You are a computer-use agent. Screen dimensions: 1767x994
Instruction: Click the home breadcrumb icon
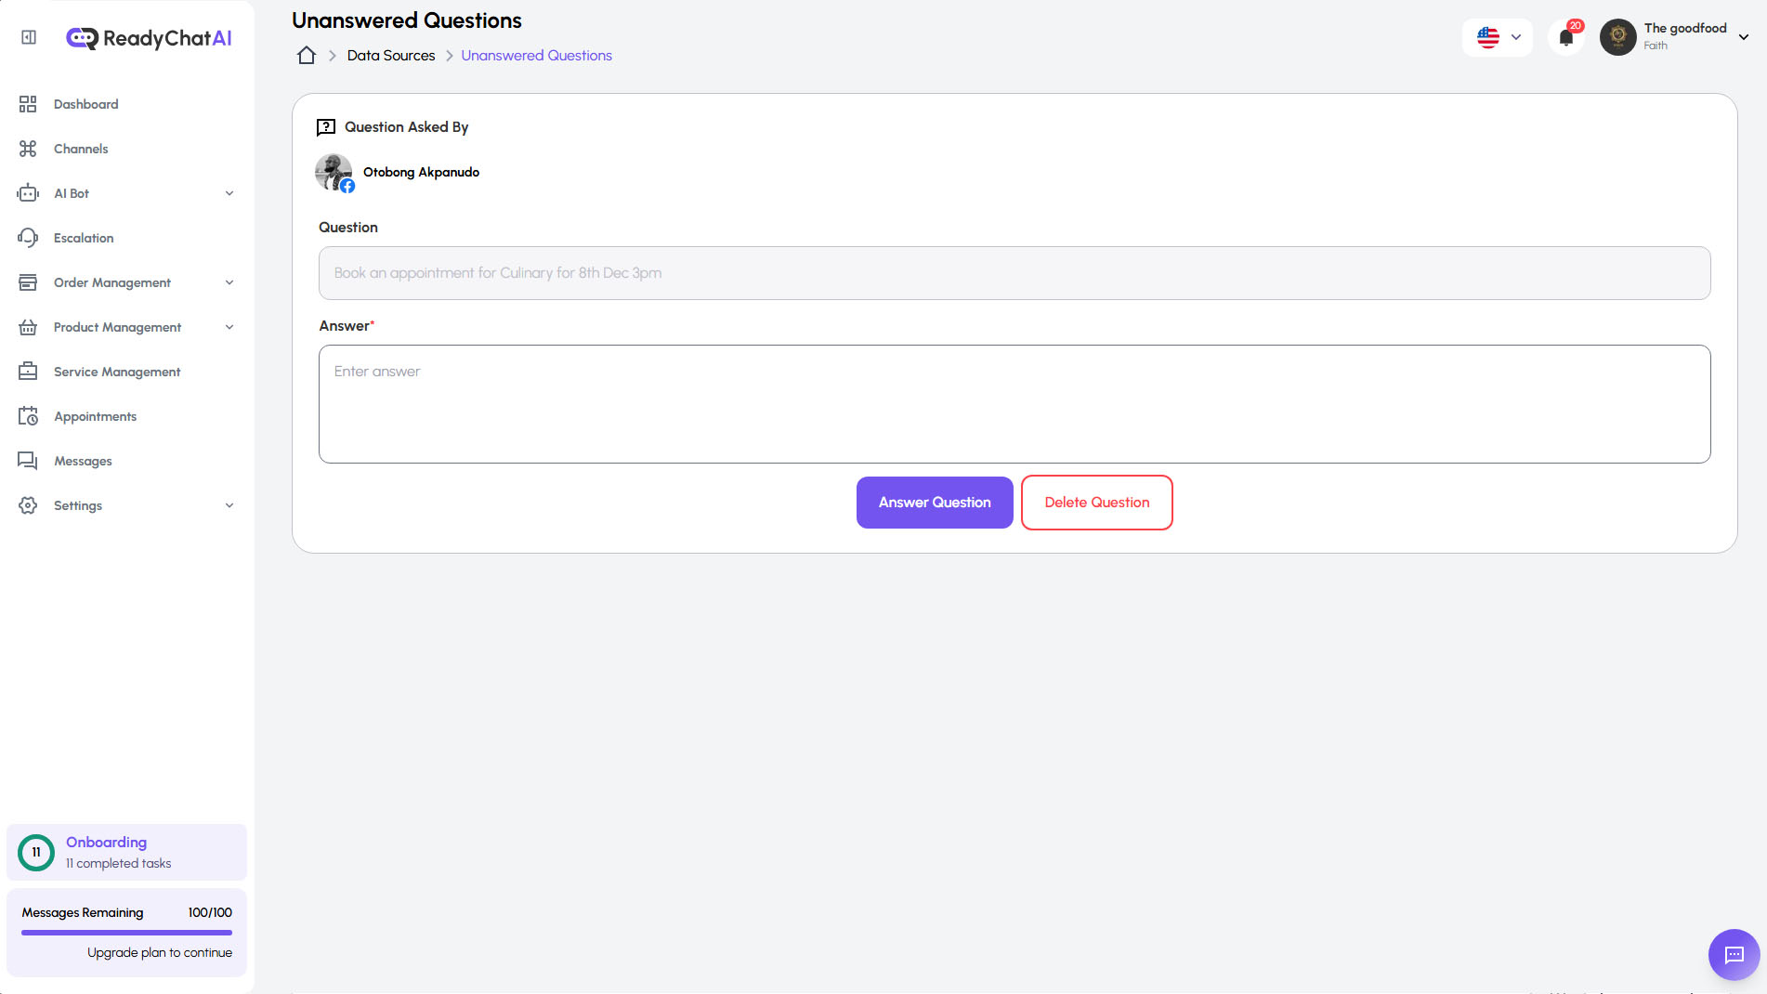pyautogui.click(x=306, y=55)
